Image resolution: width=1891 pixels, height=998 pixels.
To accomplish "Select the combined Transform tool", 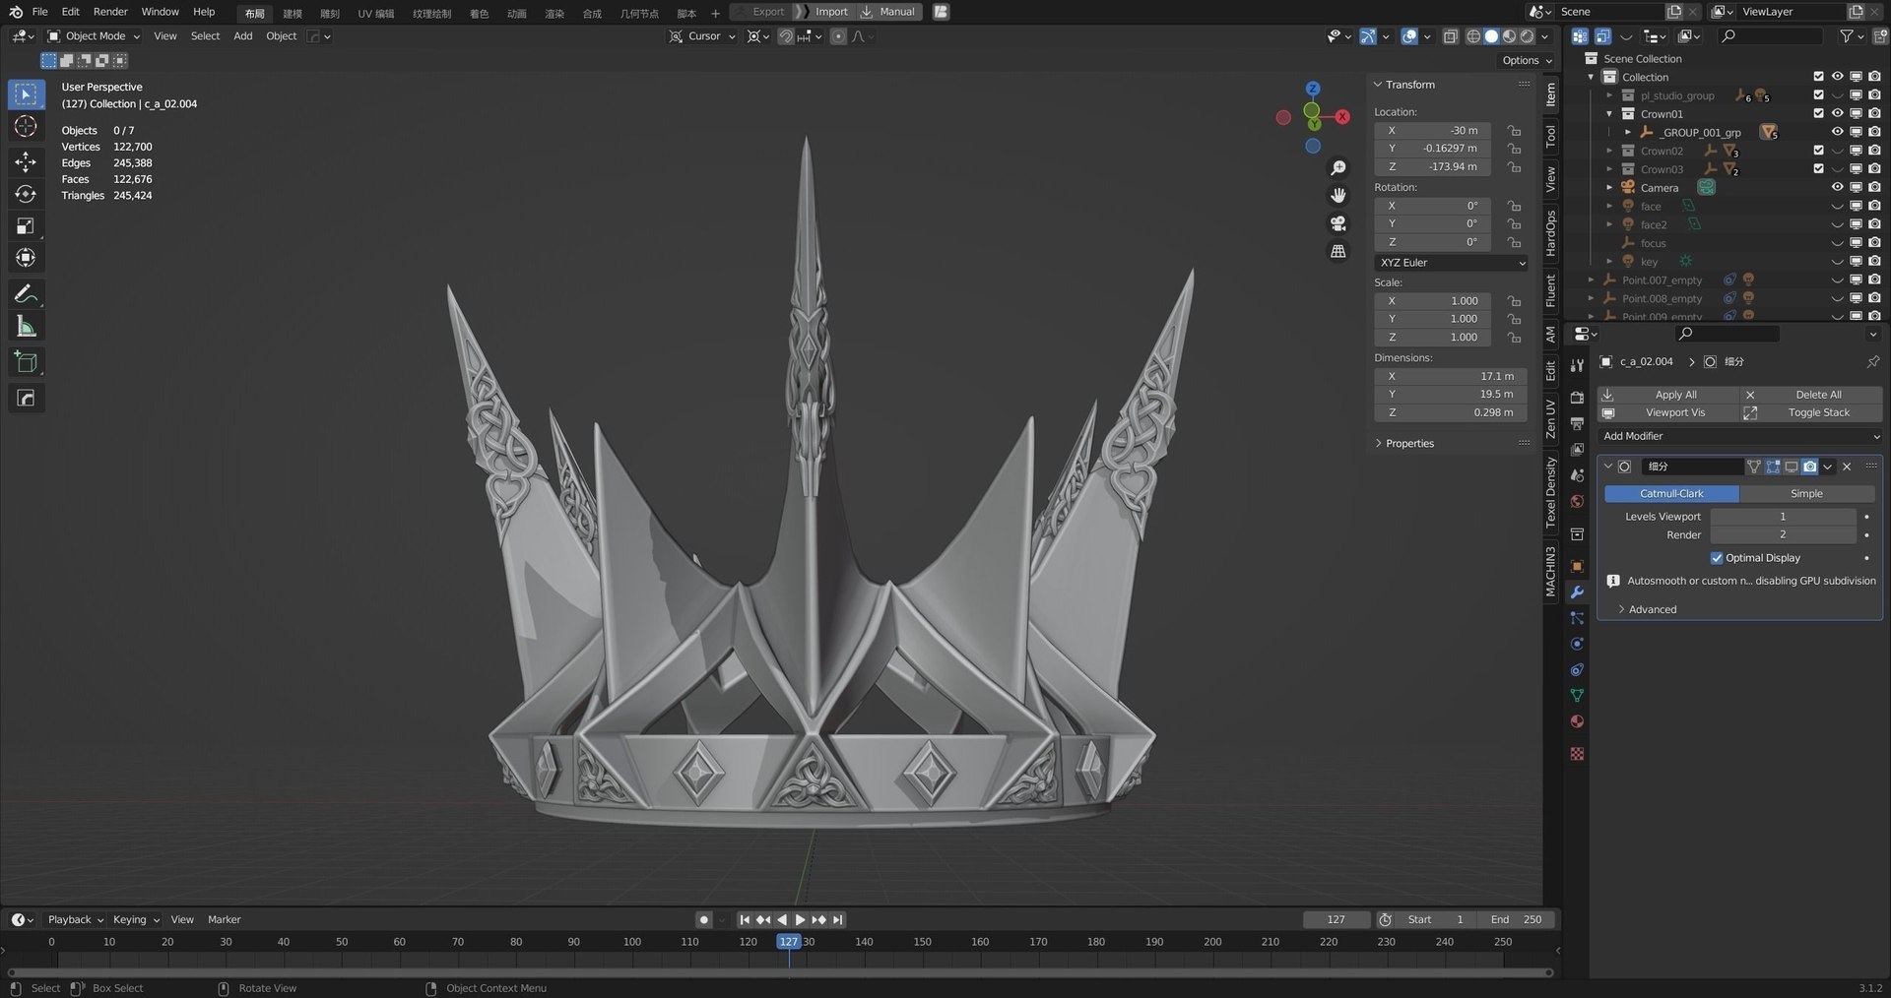I will [x=27, y=258].
